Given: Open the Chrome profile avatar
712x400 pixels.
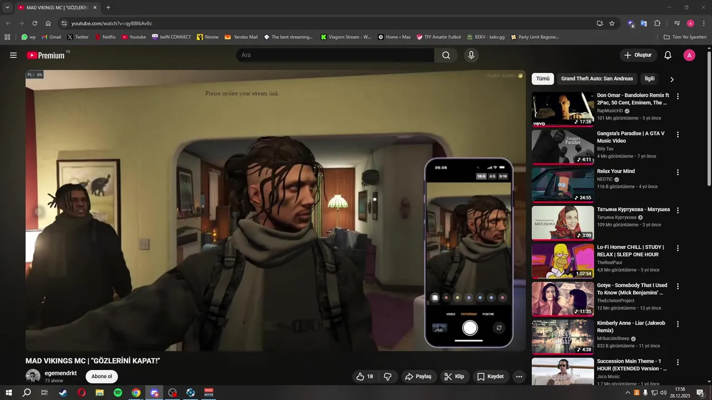Looking at the screenshot, I should (690, 23).
